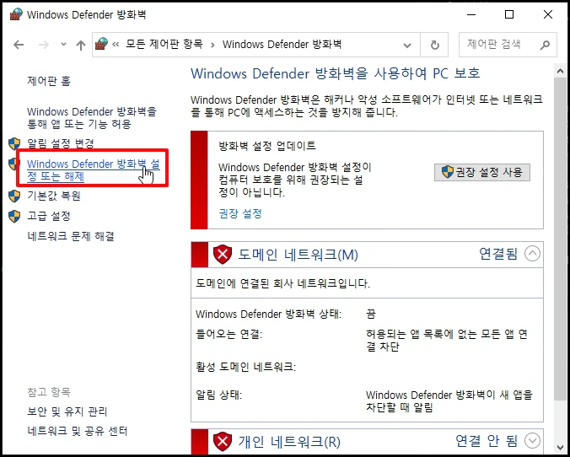The height and width of the screenshot is (457, 570).
Task: Click scrollbar up arrow
Action: click(561, 72)
